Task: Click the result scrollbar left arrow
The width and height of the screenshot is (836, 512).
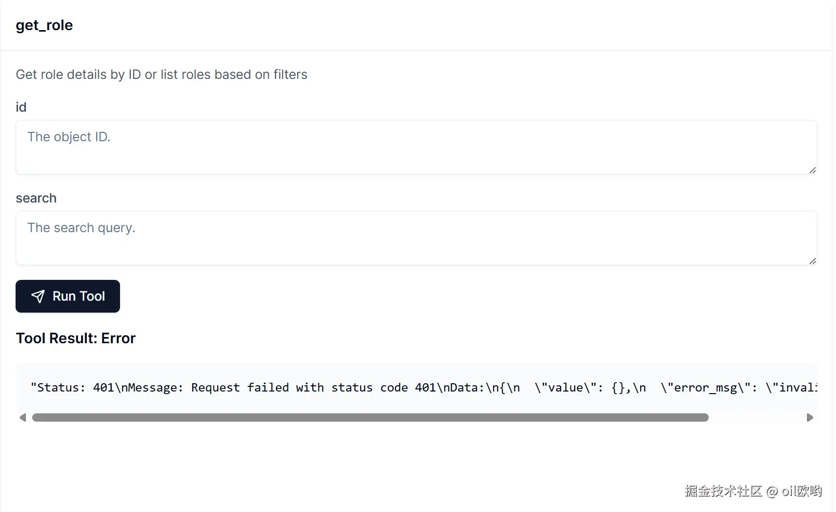Action: tap(22, 417)
